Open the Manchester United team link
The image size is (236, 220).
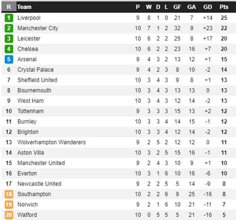pyautogui.click(x=41, y=163)
